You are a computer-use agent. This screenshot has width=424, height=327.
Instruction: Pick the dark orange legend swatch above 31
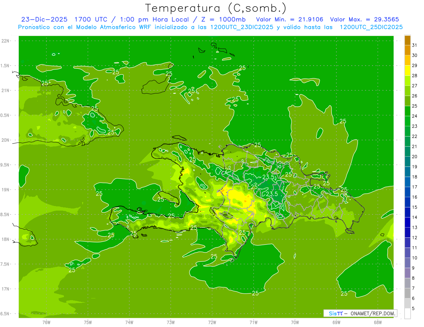[407, 40]
